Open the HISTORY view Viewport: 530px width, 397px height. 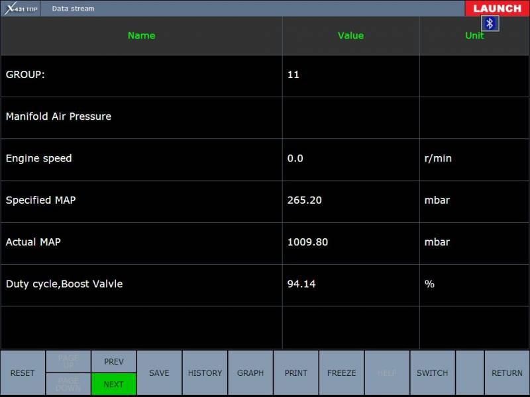[205, 373]
